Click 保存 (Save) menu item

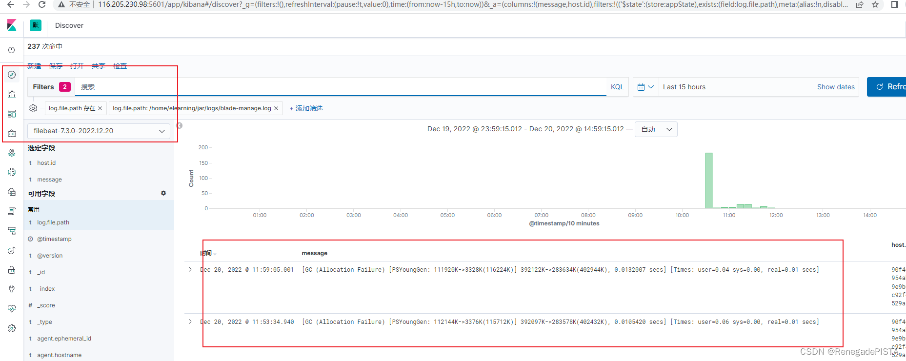(x=56, y=66)
